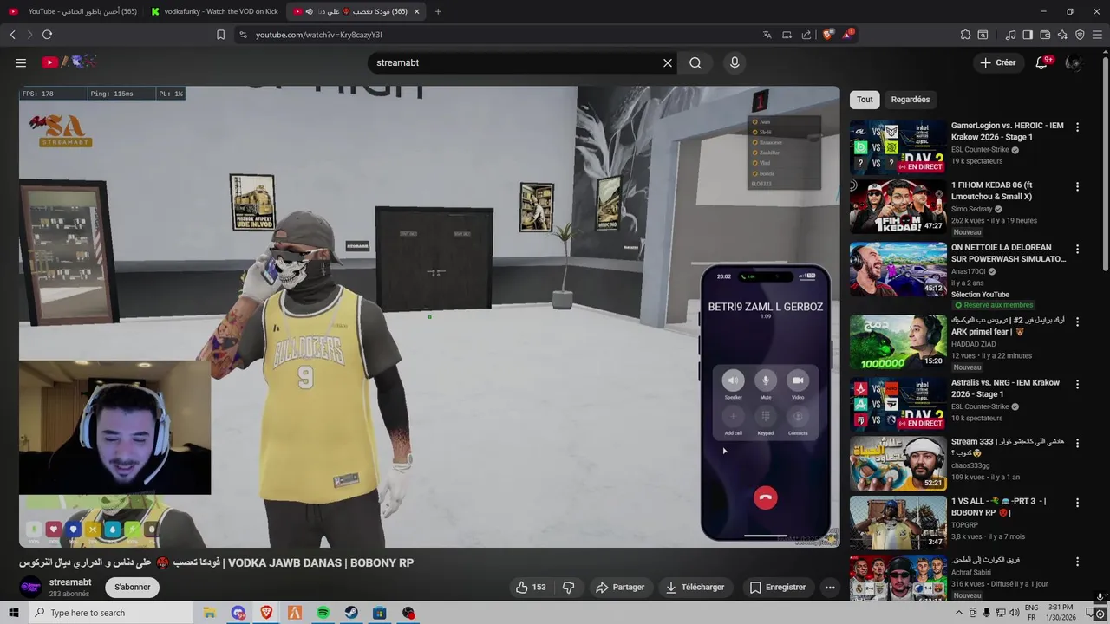Open more actions ellipsis under video
1110x624 pixels.
pos(830,587)
